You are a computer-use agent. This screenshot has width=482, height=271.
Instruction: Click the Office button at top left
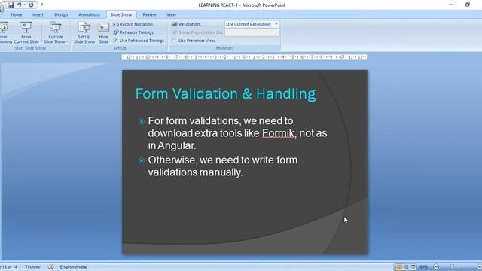click(x=2, y=8)
